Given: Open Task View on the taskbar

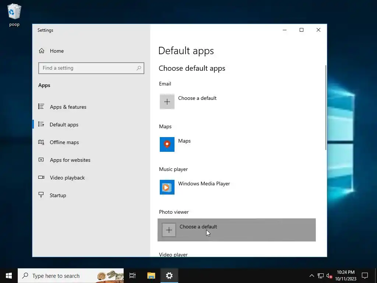Looking at the screenshot, I should (x=133, y=276).
